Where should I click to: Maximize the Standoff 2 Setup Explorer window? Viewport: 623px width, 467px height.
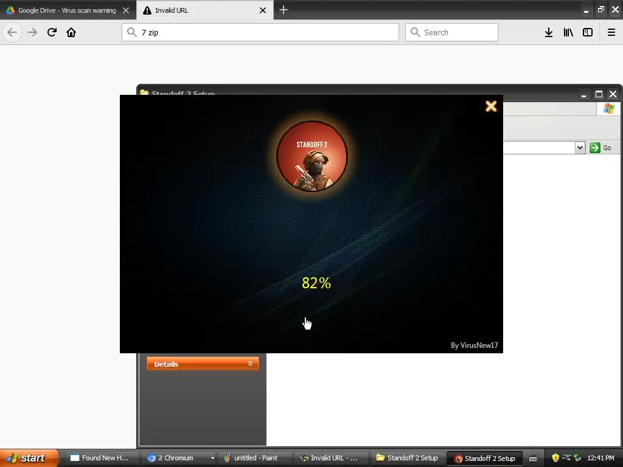pos(599,94)
